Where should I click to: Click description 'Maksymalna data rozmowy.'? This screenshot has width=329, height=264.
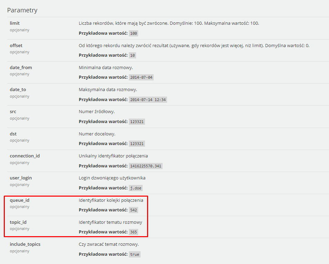pos(108,89)
